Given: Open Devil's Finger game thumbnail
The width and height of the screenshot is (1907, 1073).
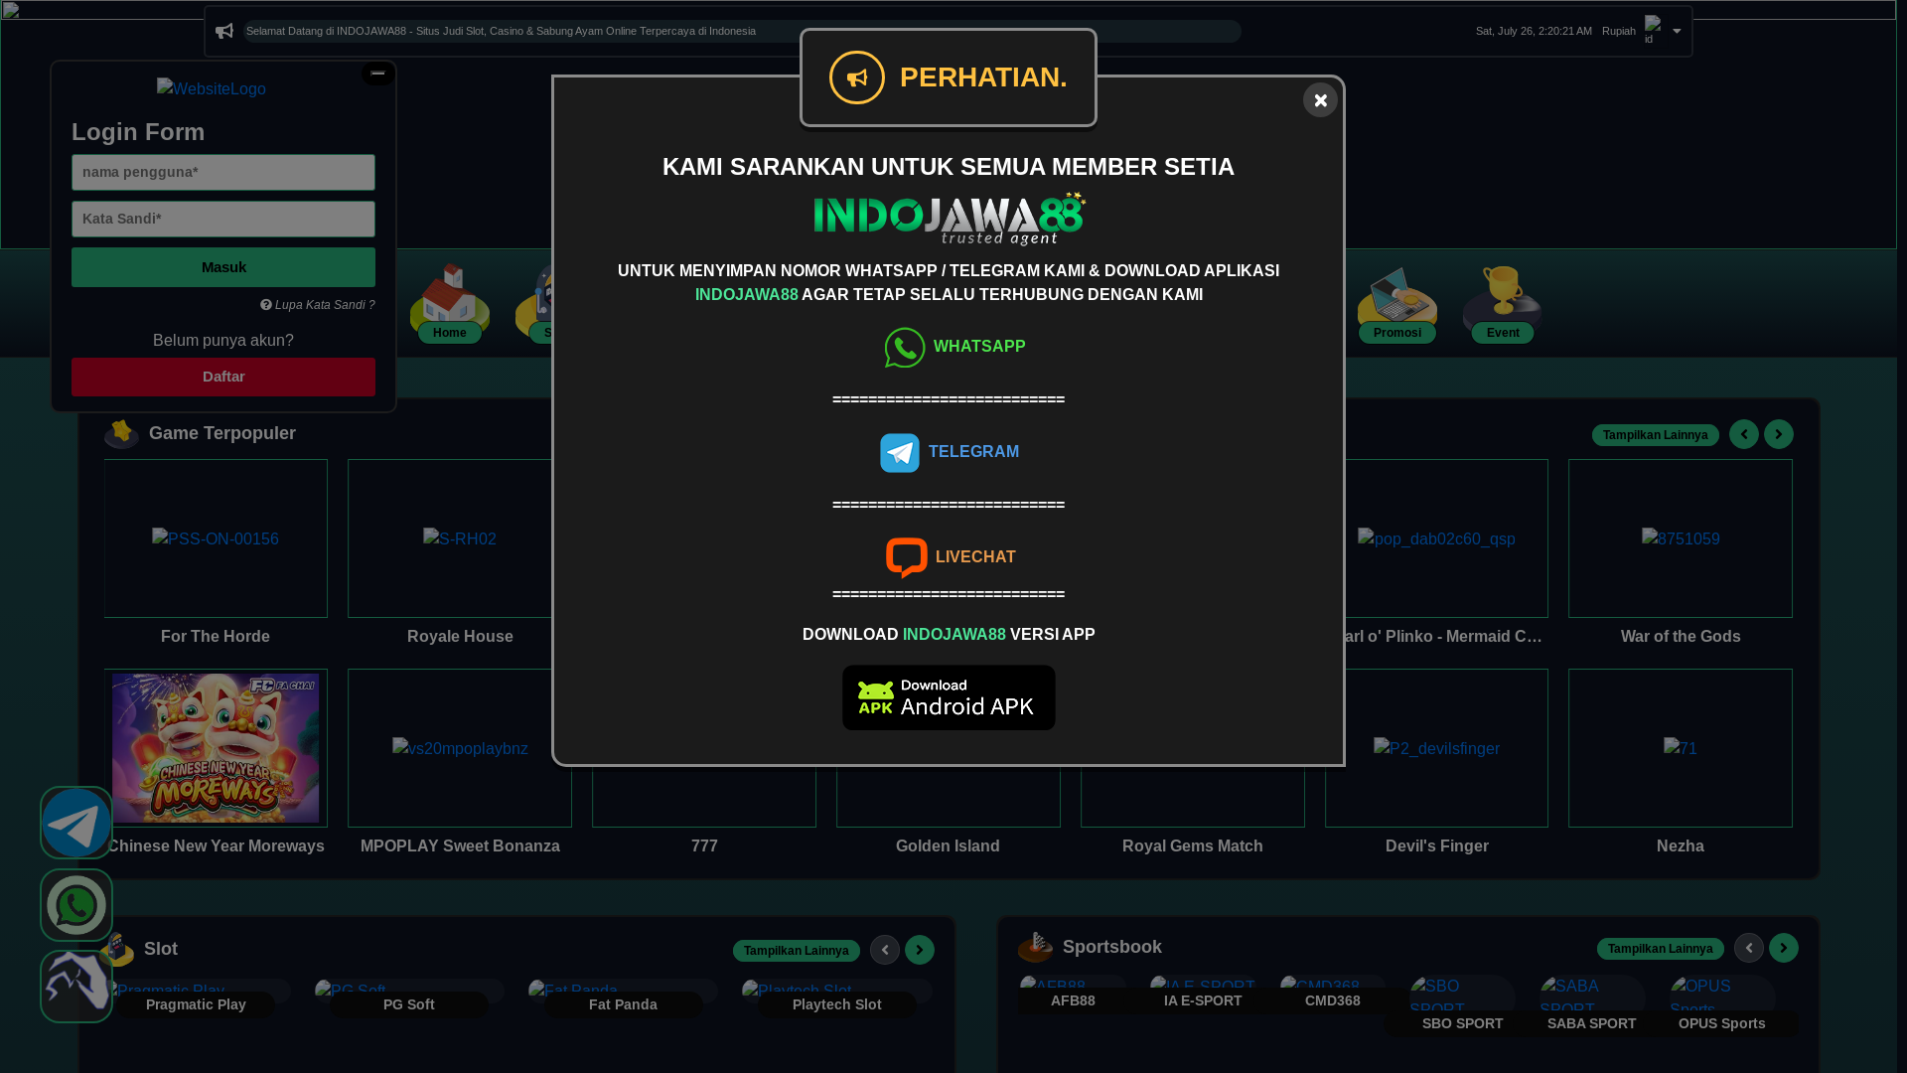Looking at the screenshot, I should tap(1436, 748).
